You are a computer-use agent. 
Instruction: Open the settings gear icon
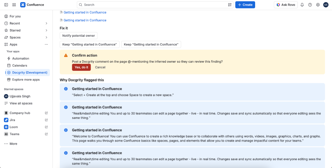[x=318, y=5]
